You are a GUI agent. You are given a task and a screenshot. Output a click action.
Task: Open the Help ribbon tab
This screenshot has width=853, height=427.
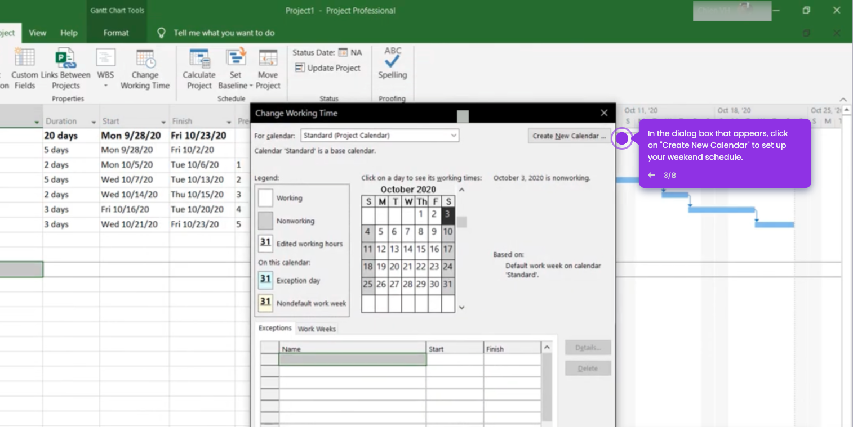pos(69,33)
